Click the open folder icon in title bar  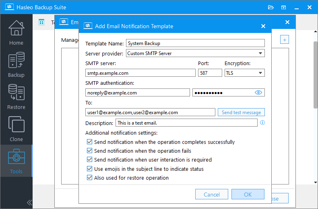271,7
